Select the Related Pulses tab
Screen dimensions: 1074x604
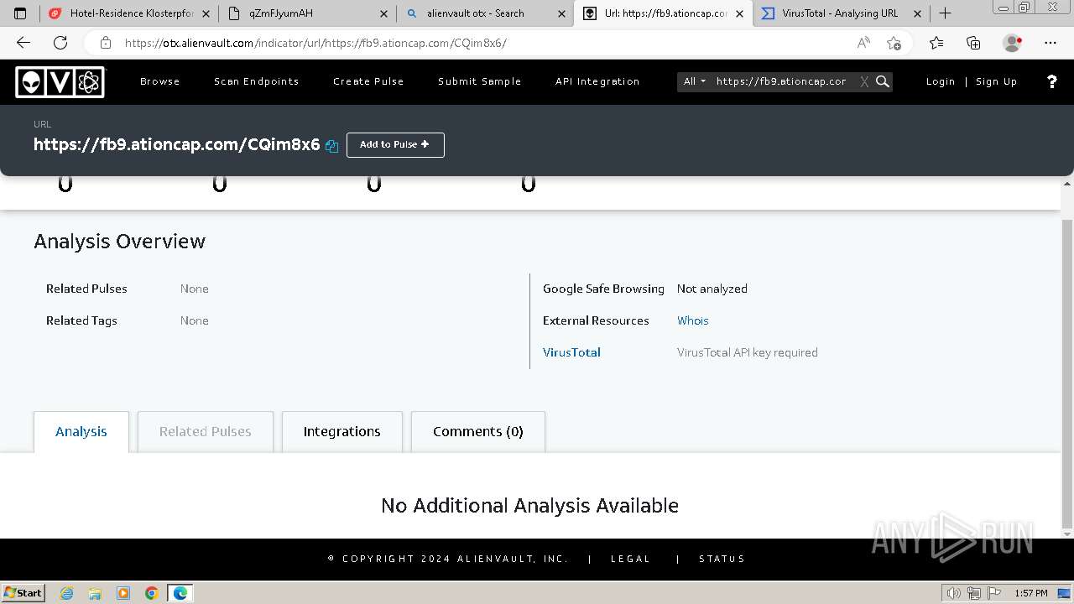click(x=206, y=431)
